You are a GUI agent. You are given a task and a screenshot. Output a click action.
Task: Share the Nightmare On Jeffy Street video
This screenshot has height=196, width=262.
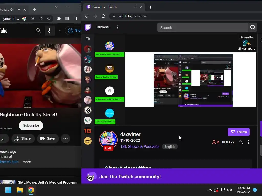23,138
